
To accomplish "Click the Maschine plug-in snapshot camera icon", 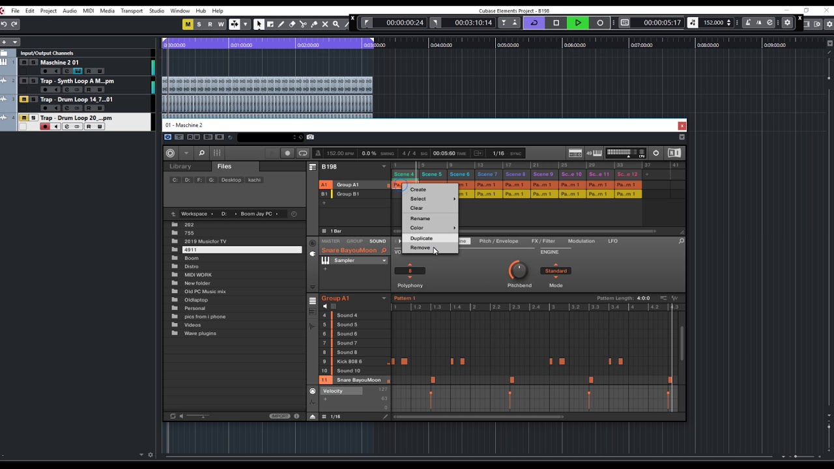I will click(310, 137).
